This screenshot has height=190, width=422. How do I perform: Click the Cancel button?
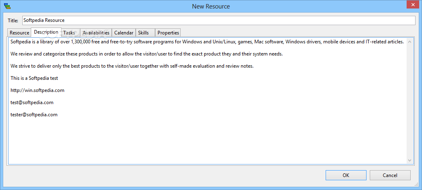tap(390, 175)
